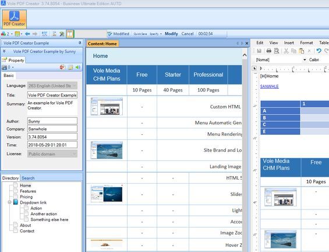
Task: Select Contact in the directory tree
Action: pyautogui.click(x=27, y=231)
